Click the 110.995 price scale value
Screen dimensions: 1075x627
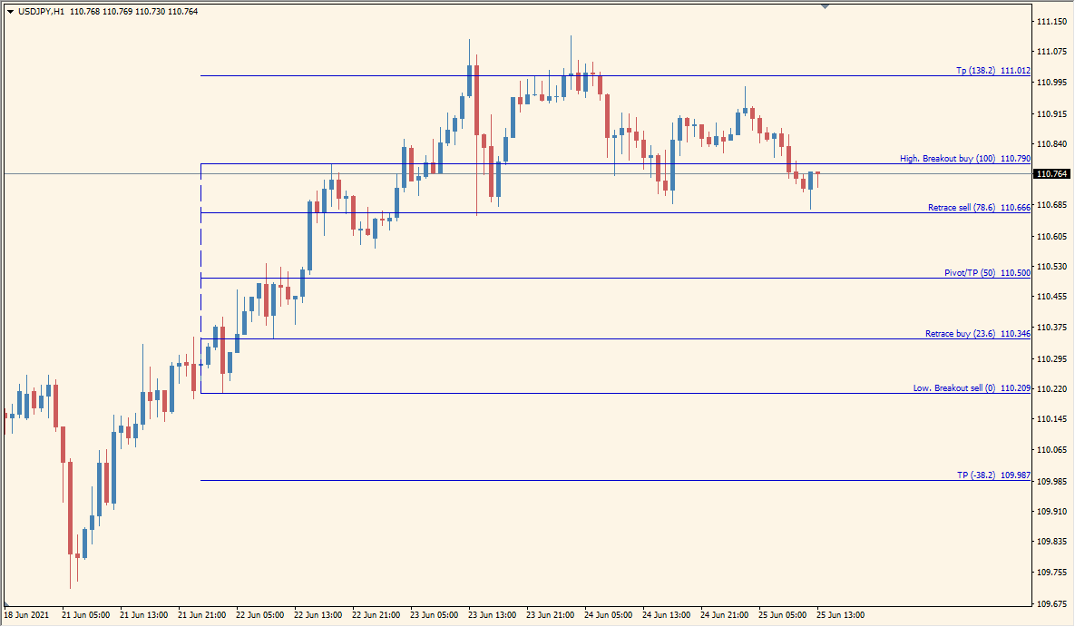(1051, 83)
